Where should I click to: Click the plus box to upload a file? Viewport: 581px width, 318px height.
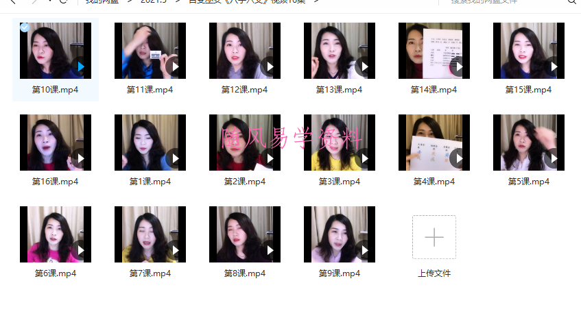[x=434, y=237]
